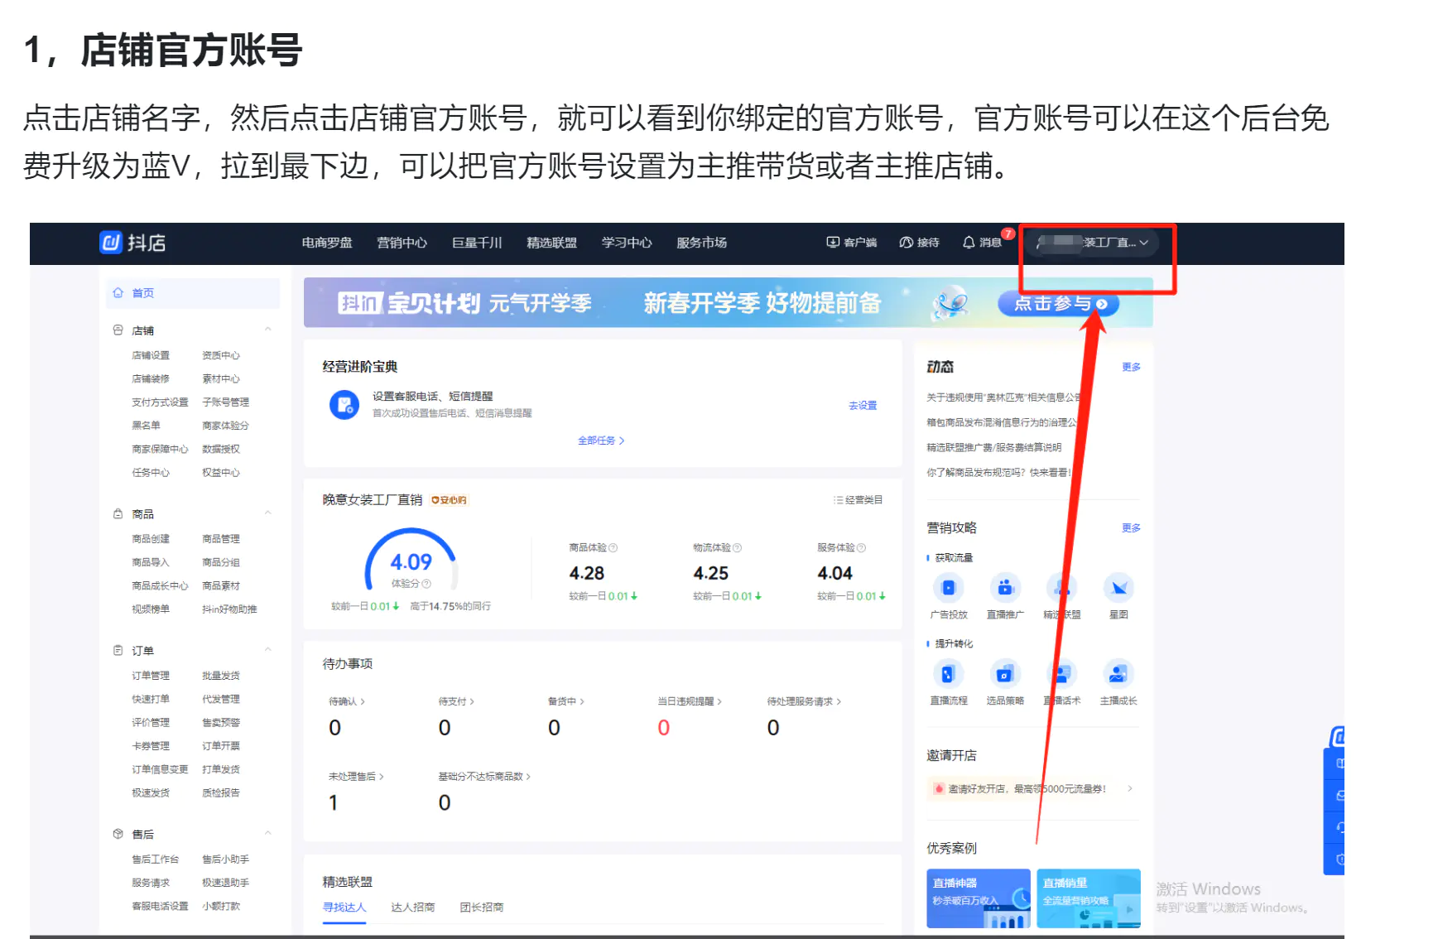Screen dimensions: 1438x939
Task: Collapse the 店铺 sidebar section
Action: point(267,329)
